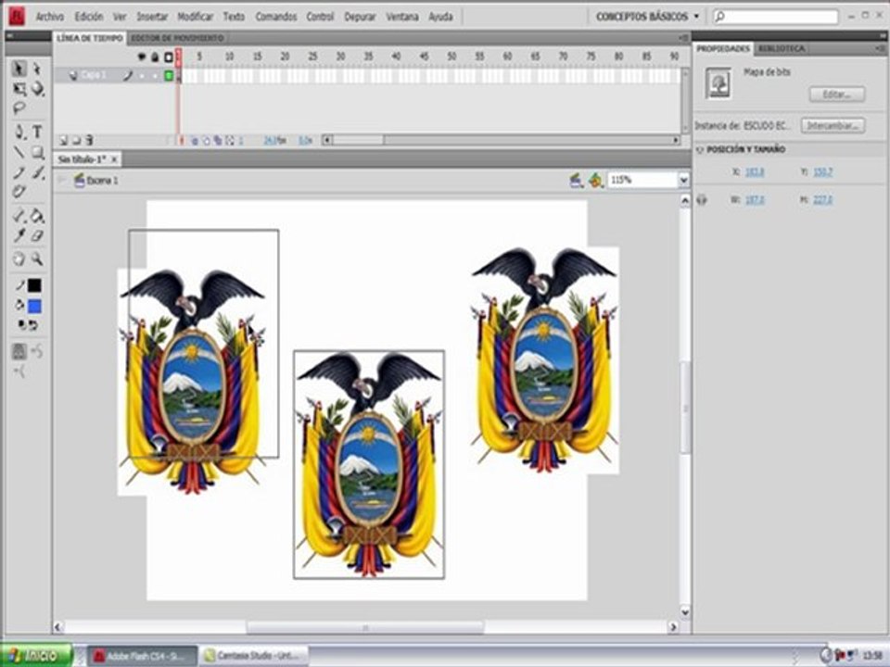Viewport: 890px width, 667px height.
Task: Open the properties panel options menu
Action: [881, 49]
